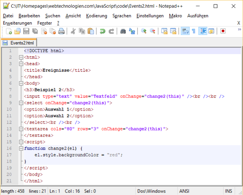Screen dimensions: 243x195
Task: Click the length : 458 status text
Action: [x=13, y=191]
